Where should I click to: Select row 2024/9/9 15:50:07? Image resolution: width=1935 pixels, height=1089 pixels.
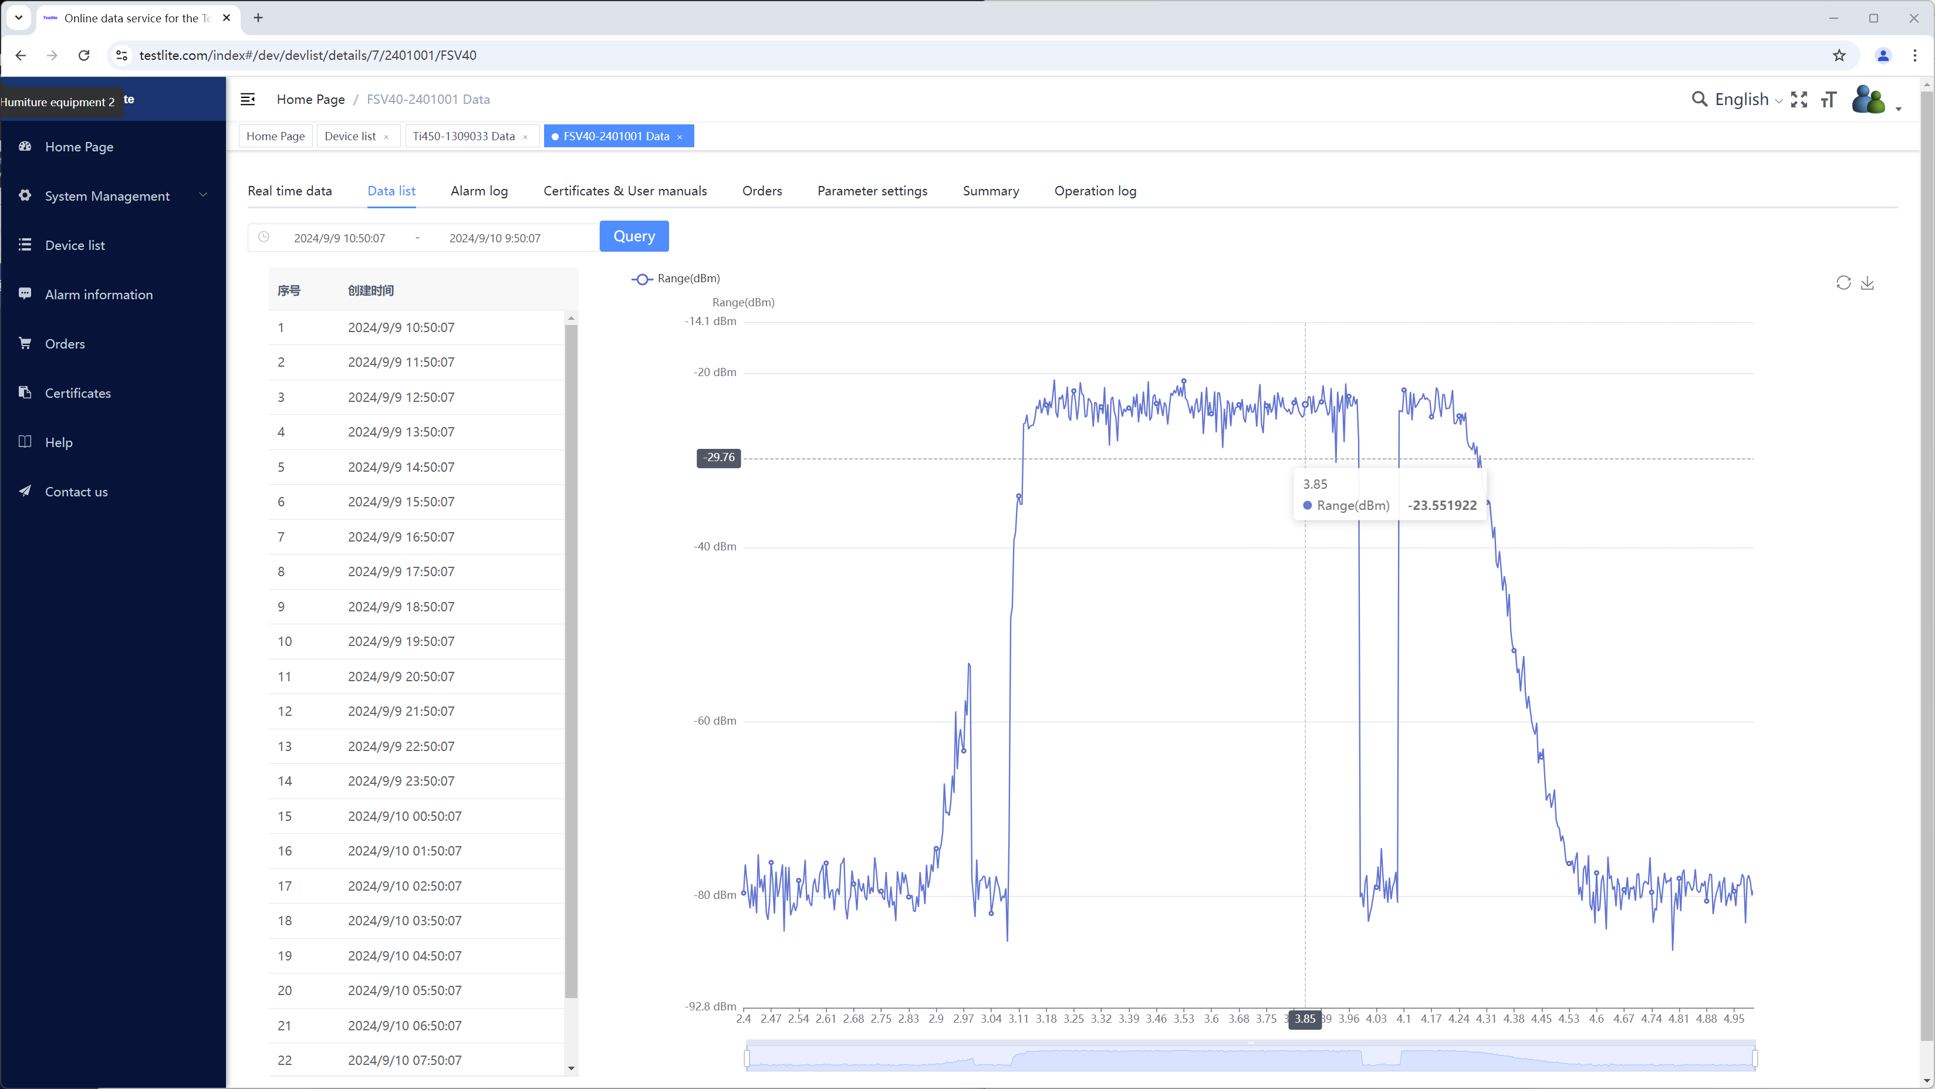coord(416,502)
